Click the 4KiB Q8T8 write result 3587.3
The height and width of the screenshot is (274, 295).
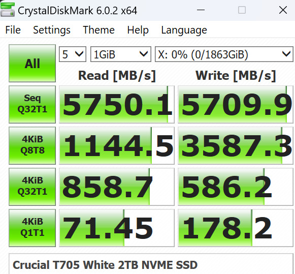pos(236,145)
